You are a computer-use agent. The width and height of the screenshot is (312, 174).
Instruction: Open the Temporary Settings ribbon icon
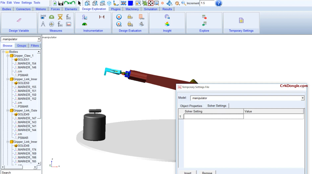tap(241, 20)
